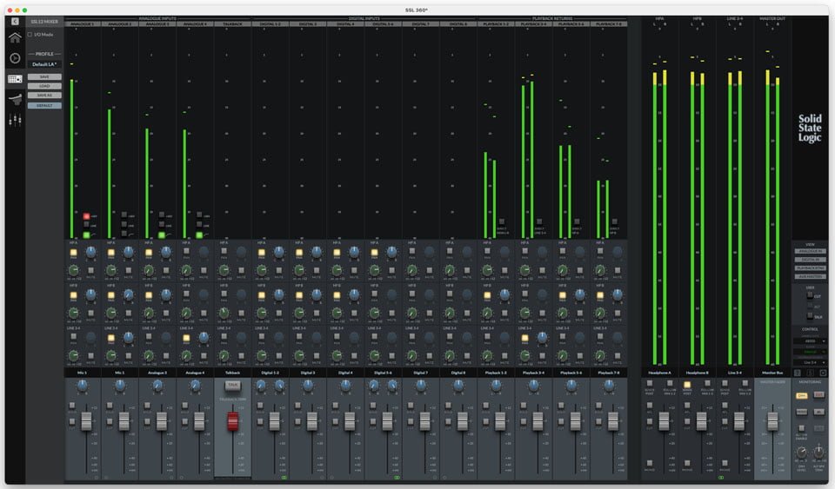Toggle the Line button on Analogue 2
The image size is (835, 489).
click(x=124, y=225)
